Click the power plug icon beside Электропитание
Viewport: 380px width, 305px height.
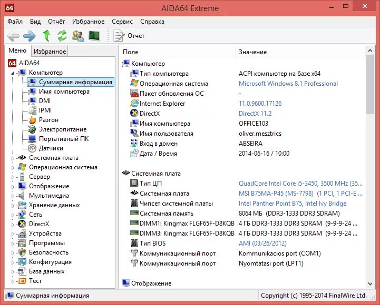pyautogui.click(x=32, y=129)
